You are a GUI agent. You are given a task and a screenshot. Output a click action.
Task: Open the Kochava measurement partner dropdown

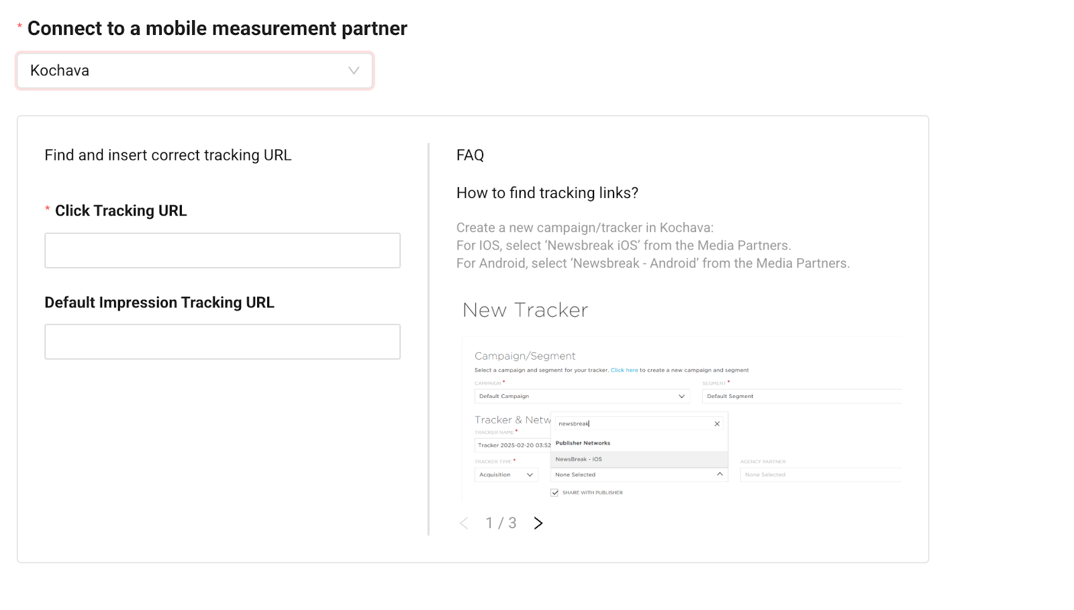point(195,70)
